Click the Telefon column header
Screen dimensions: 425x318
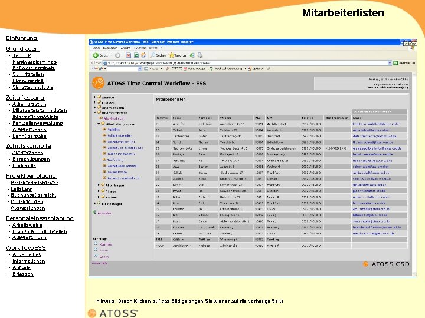[312, 118]
